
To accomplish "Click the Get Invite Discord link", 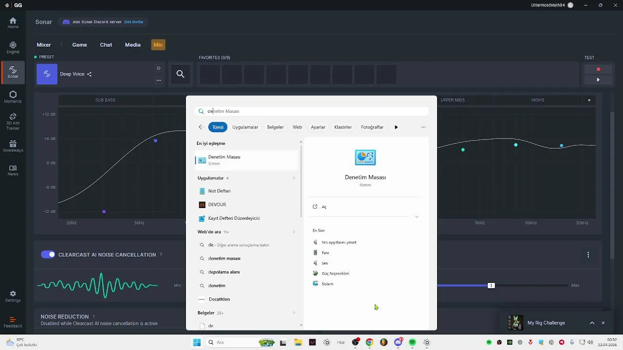I will pos(133,22).
